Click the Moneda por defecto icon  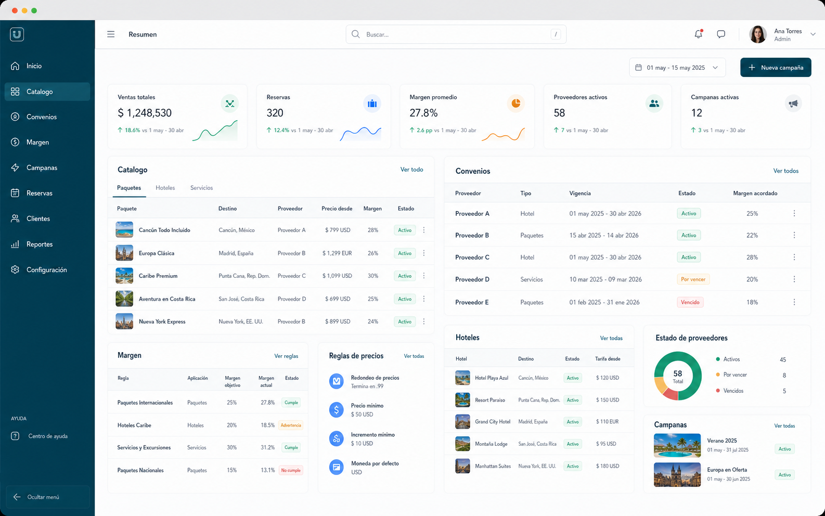[337, 467]
